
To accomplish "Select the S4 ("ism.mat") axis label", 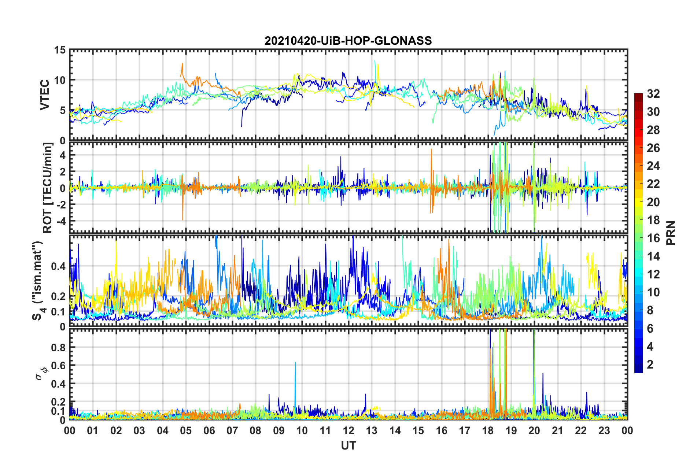I will click(39, 281).
